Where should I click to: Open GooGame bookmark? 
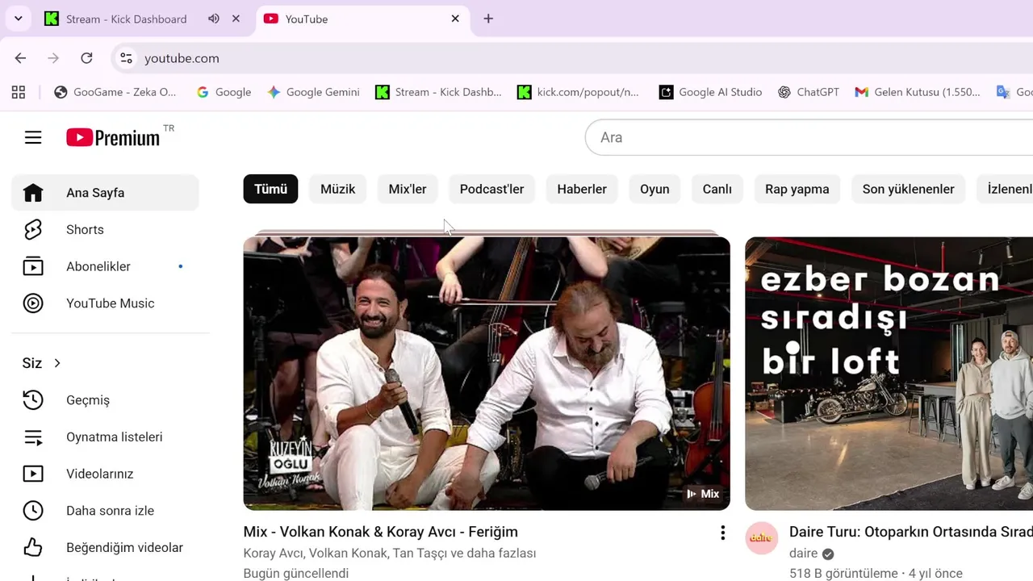[115, 92]
